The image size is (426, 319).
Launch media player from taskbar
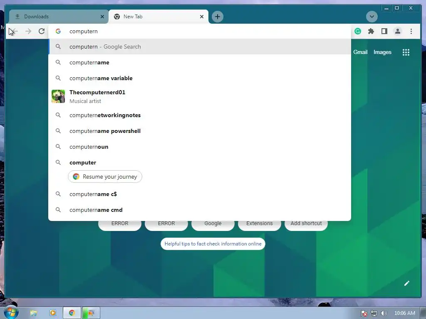click(53, 313)
